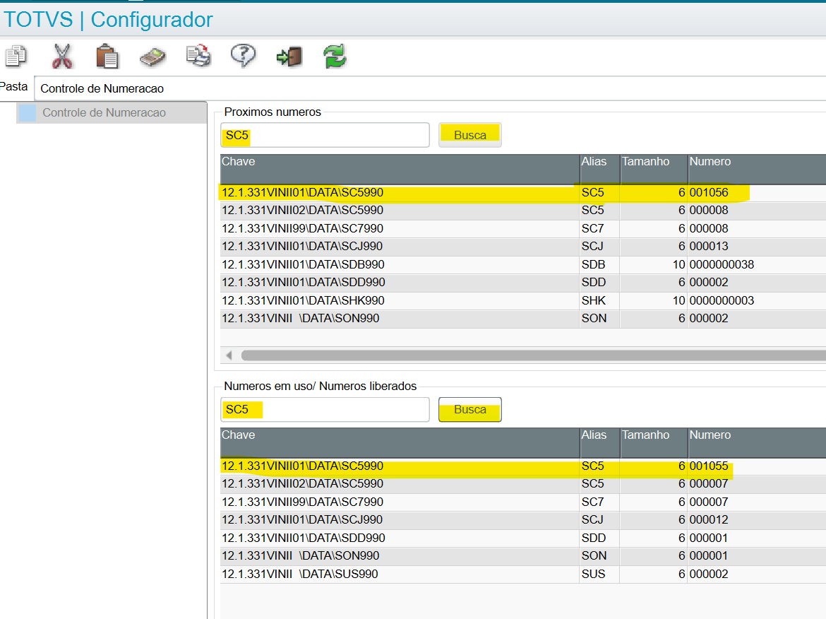
Task: Click search field under Numeros em uso
Action: click(x=325, y=409)
